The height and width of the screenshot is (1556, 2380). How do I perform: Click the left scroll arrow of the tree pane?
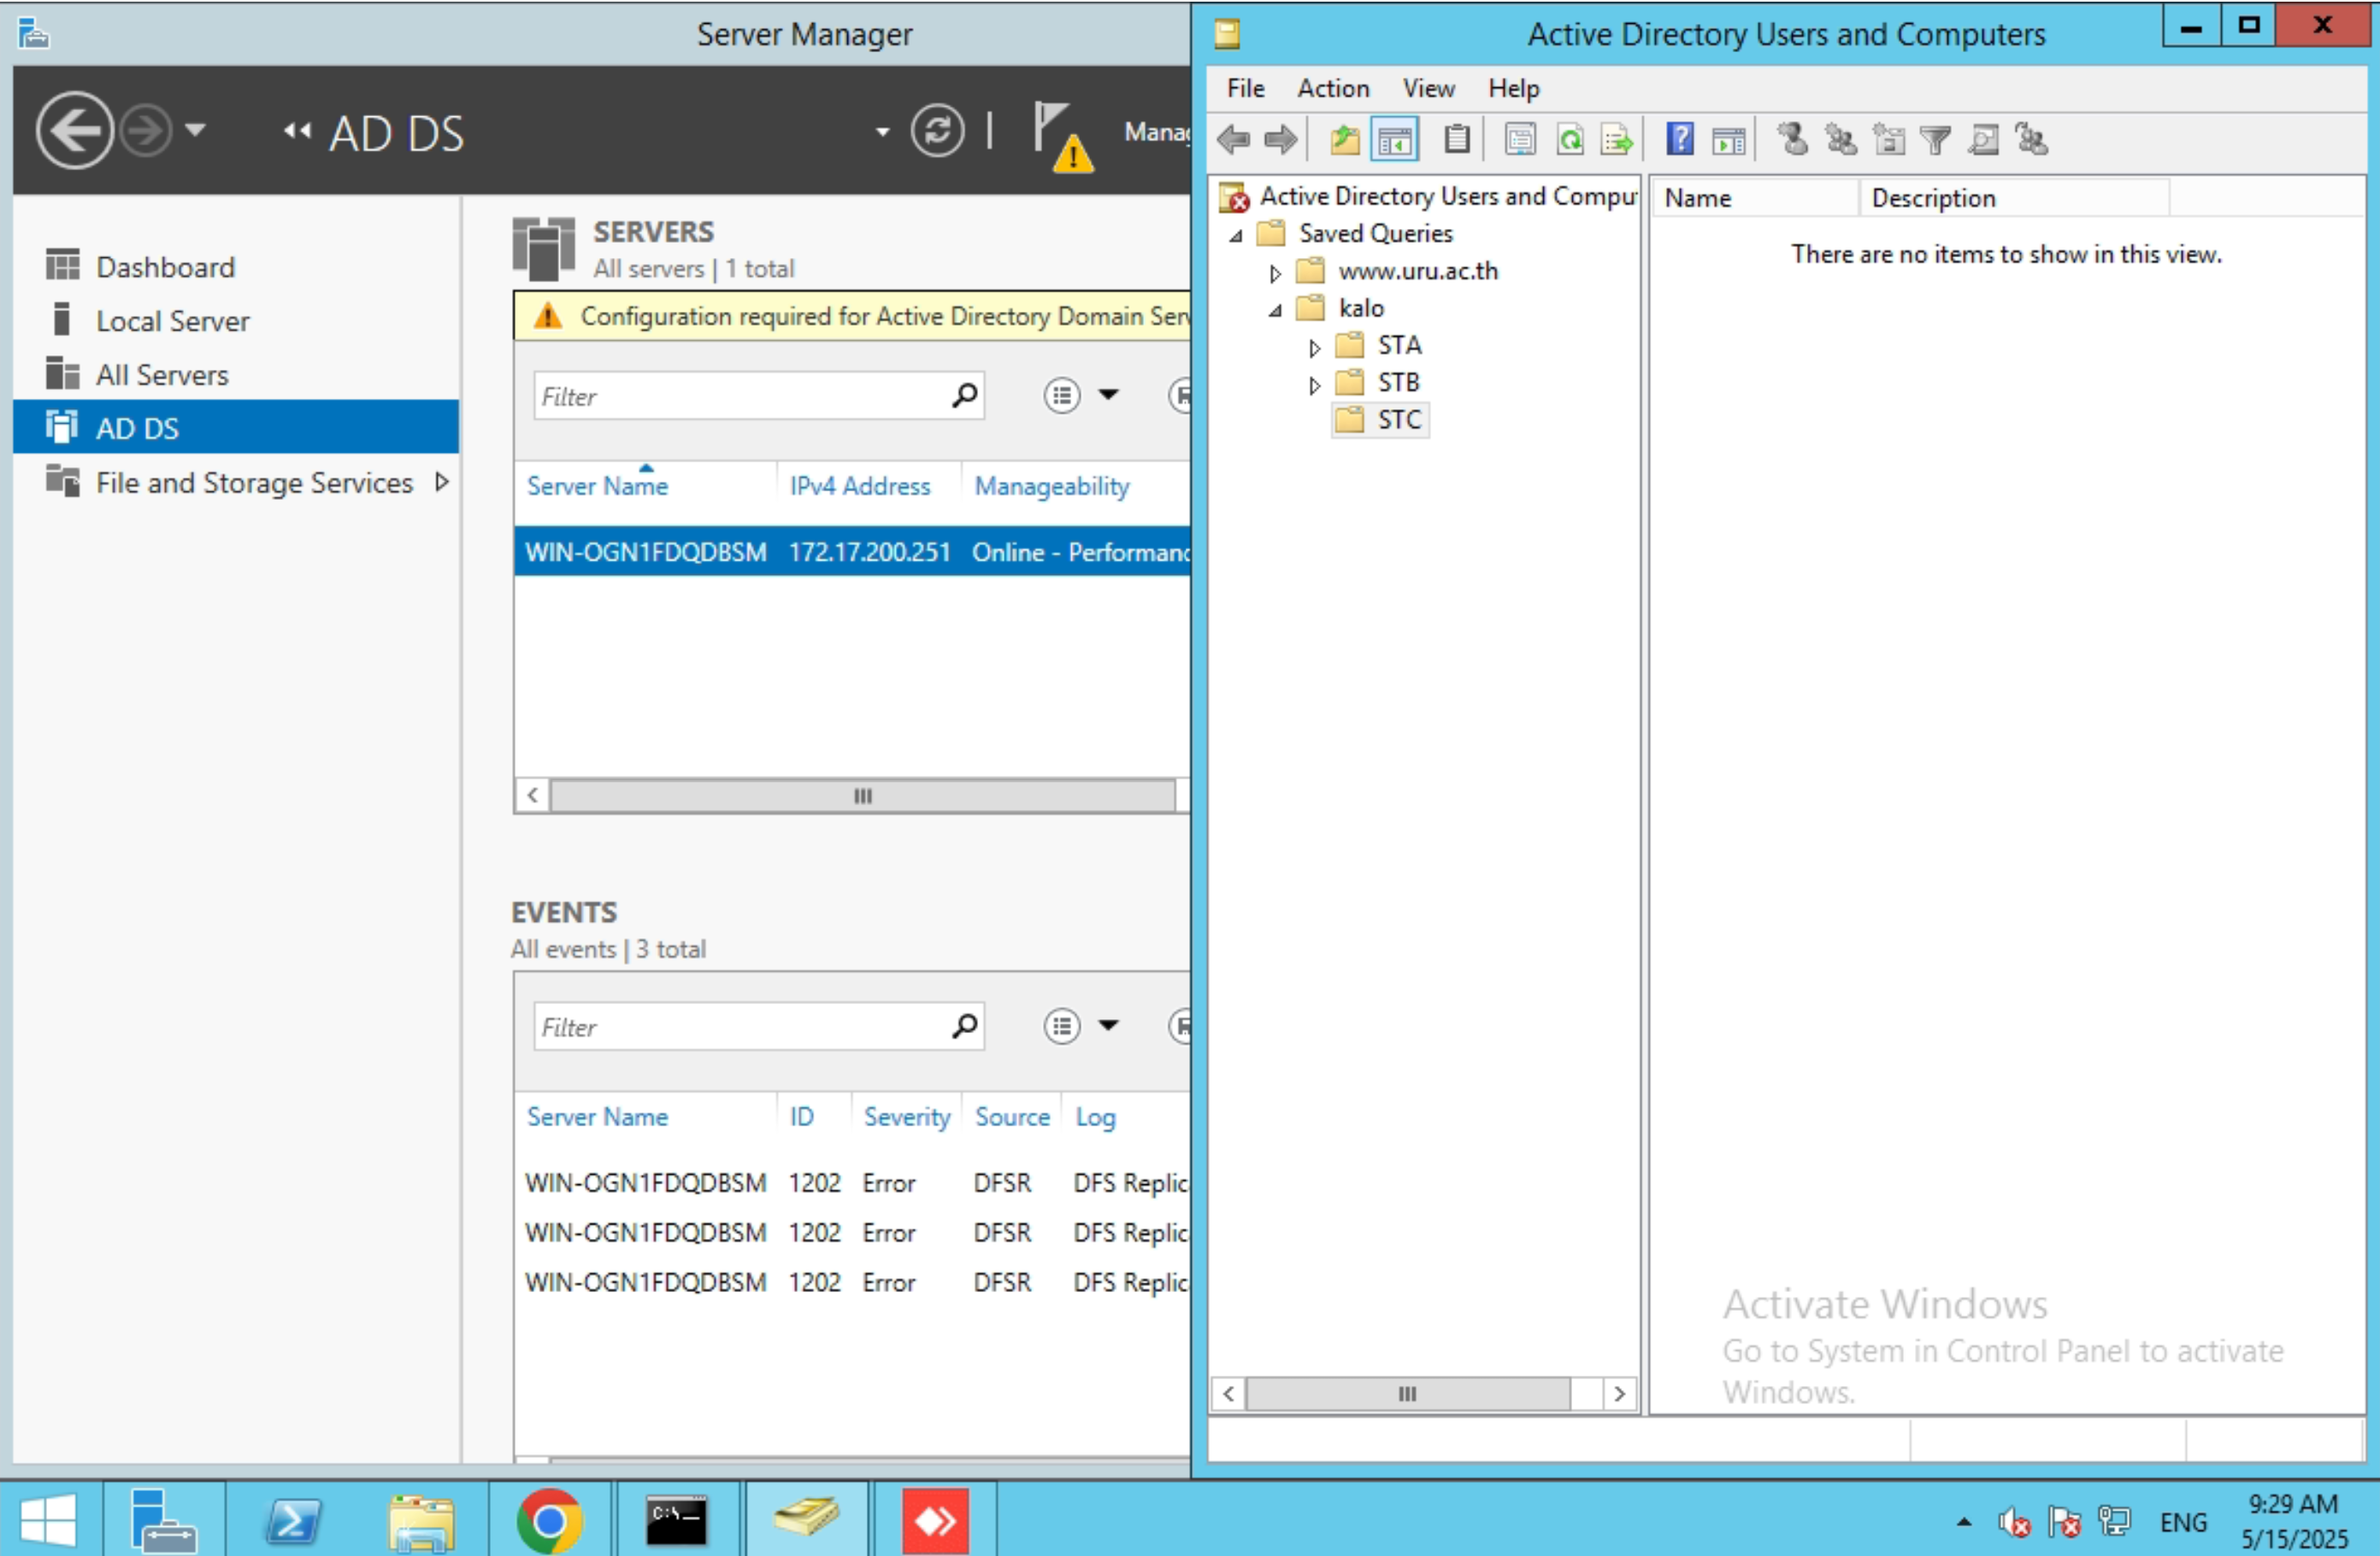[x=1229, y=1395]
